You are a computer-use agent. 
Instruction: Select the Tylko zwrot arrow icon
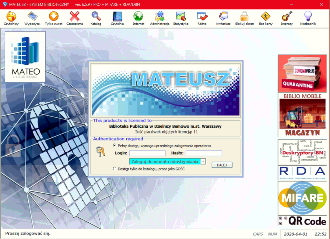pos(54,17)
